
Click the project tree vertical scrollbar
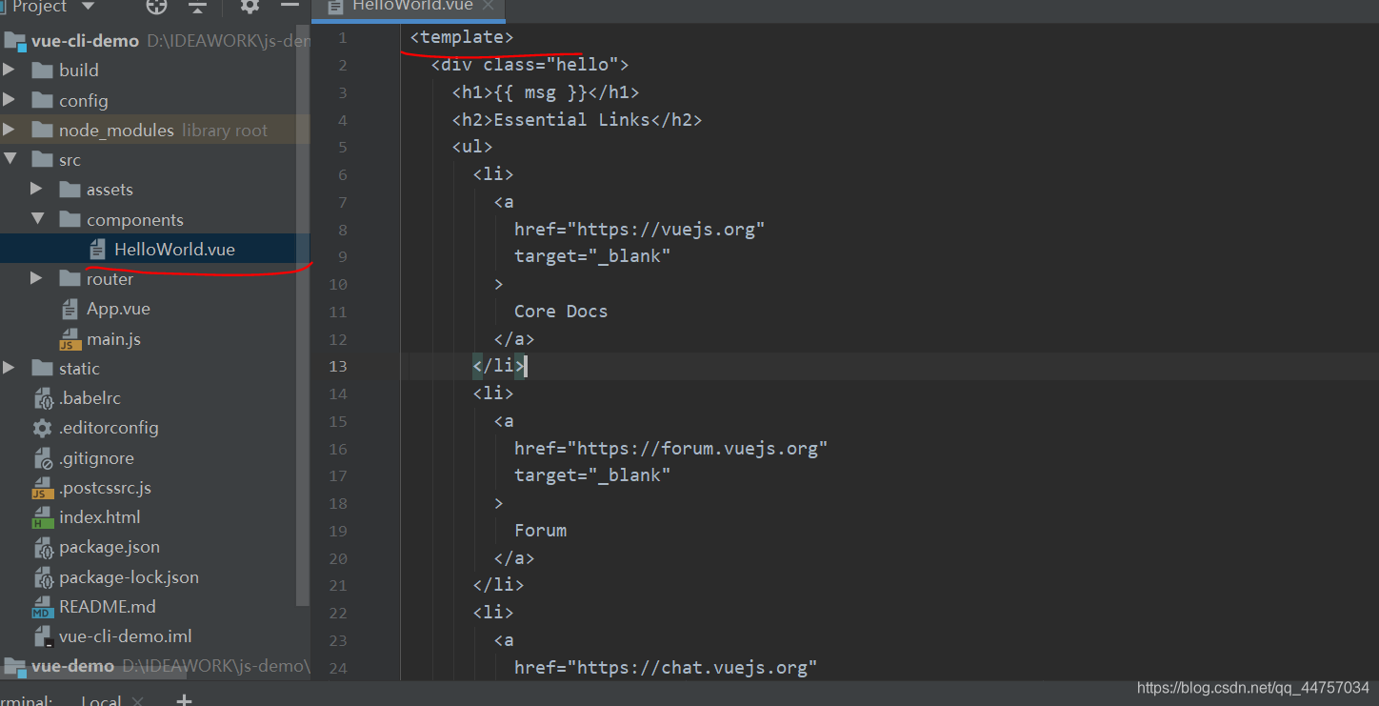[303, 314]
